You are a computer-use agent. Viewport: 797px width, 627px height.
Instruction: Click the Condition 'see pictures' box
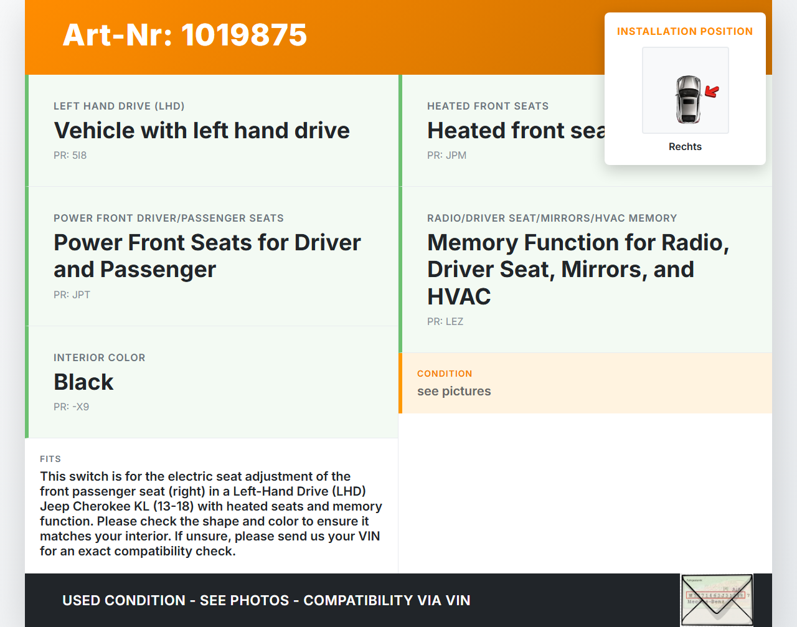(585, 383)
